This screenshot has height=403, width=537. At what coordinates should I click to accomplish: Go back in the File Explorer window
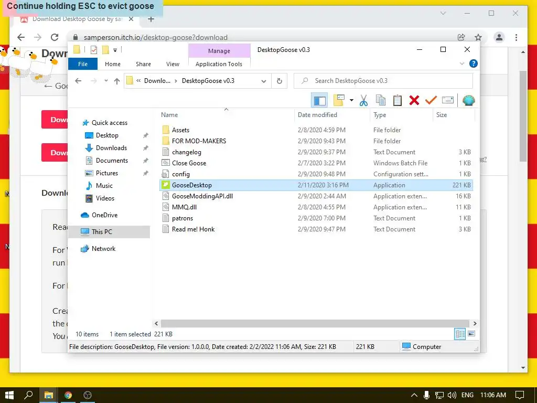[x=79, y=81]
